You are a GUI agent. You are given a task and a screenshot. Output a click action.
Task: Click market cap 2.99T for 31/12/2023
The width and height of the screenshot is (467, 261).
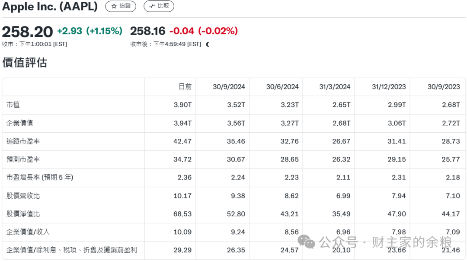point(397,105)
